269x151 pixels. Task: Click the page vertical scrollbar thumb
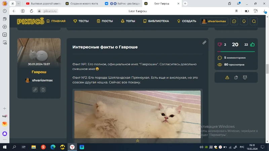pyautogui.click(x=267, y=69)
